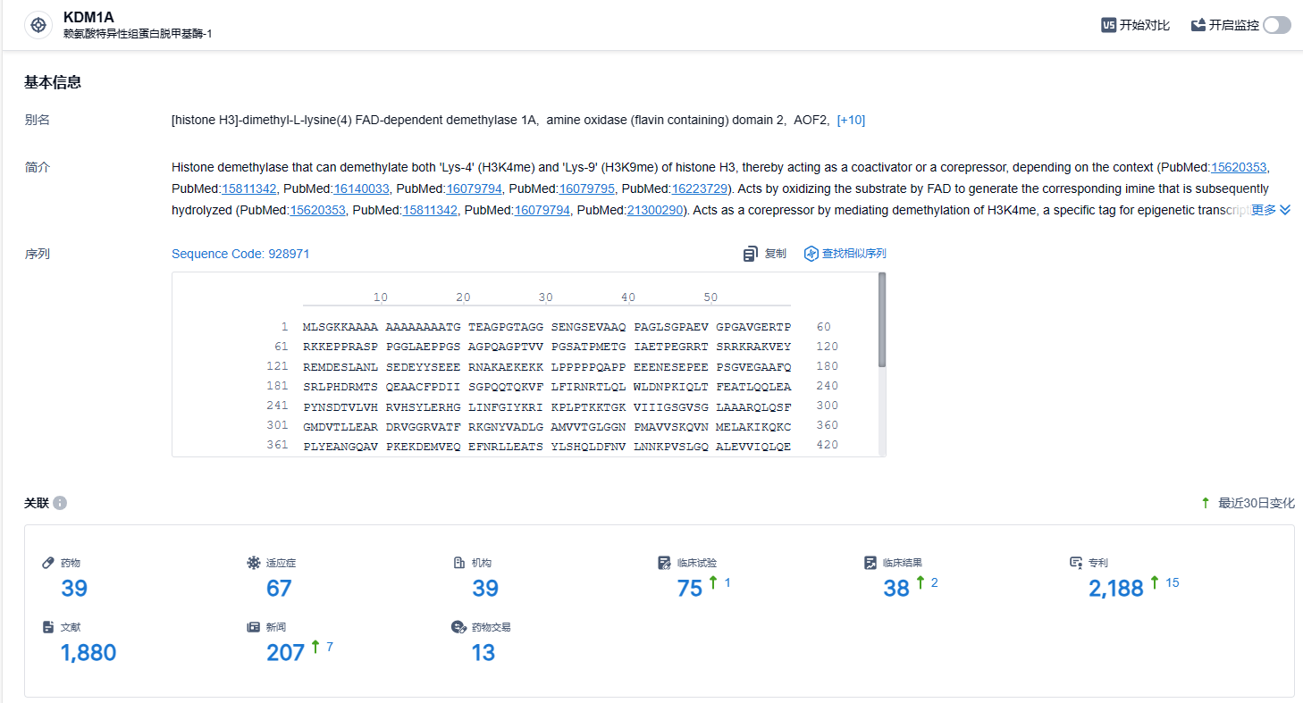Click the find similar sequences icon
This screenshot has height=703, width=1303.
click(811, 254)
